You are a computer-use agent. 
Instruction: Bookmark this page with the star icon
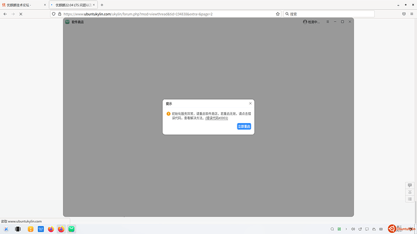pos(277,14)
